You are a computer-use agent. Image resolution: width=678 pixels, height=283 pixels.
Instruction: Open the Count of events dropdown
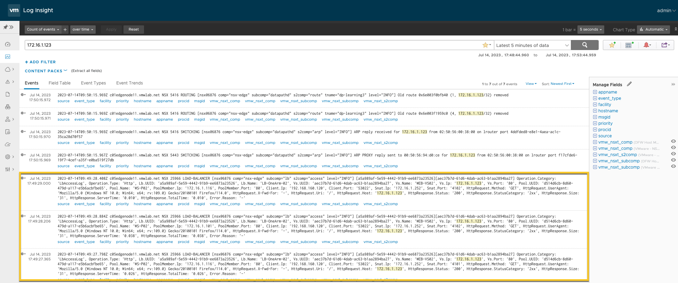click(43, 30)
